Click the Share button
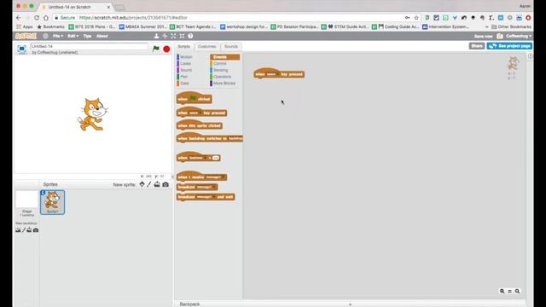This screenshot has height=307, width=546. [476, 46]
